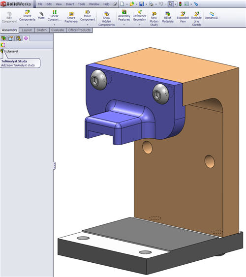The image size is (246, 277).
Task: Click the paperclip attachment icon in quick toolbar
Action: pyautogui.click(x=196, y=4)
